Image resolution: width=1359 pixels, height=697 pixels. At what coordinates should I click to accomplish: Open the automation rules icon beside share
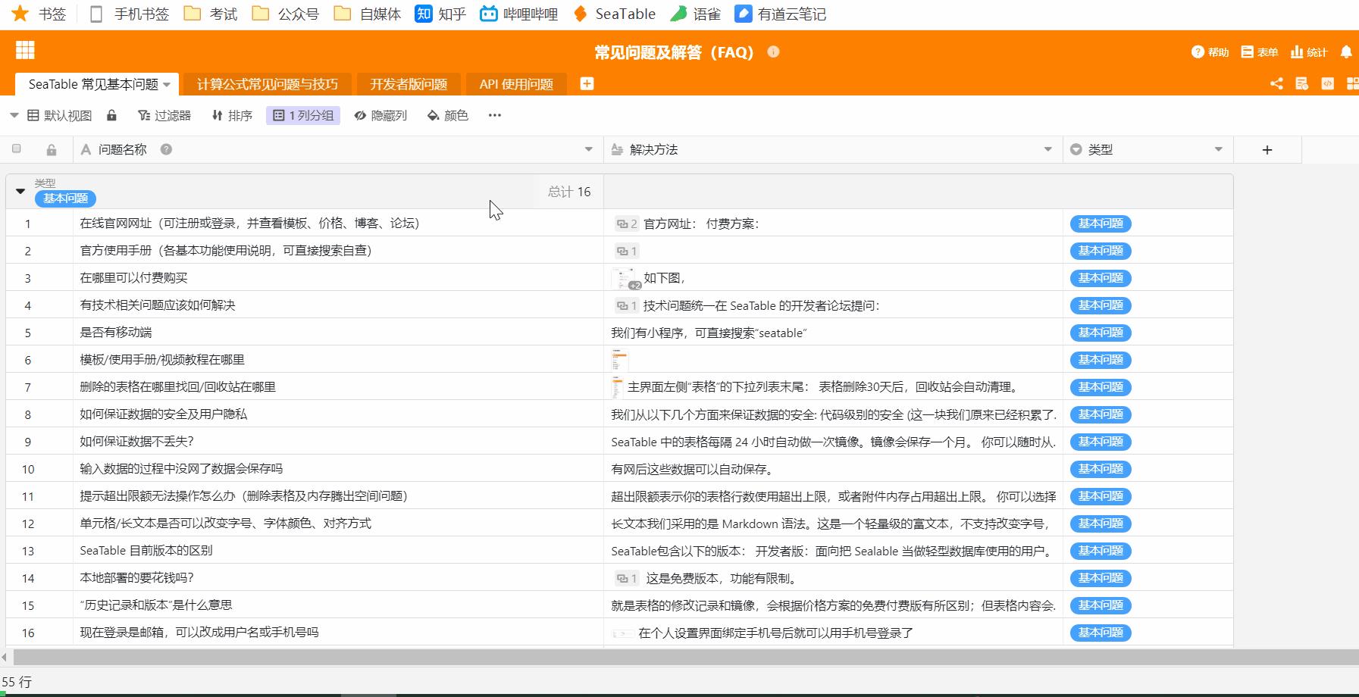tap(1301, 83)
